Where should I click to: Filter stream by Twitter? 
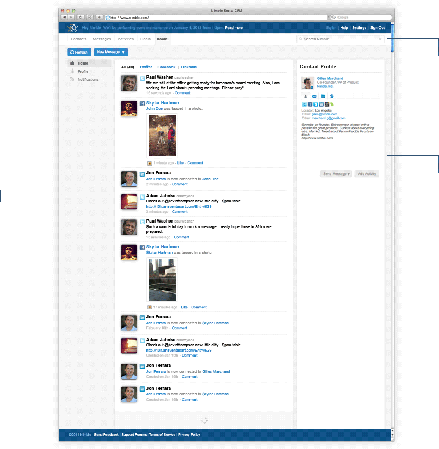click(x=146, y=67)
